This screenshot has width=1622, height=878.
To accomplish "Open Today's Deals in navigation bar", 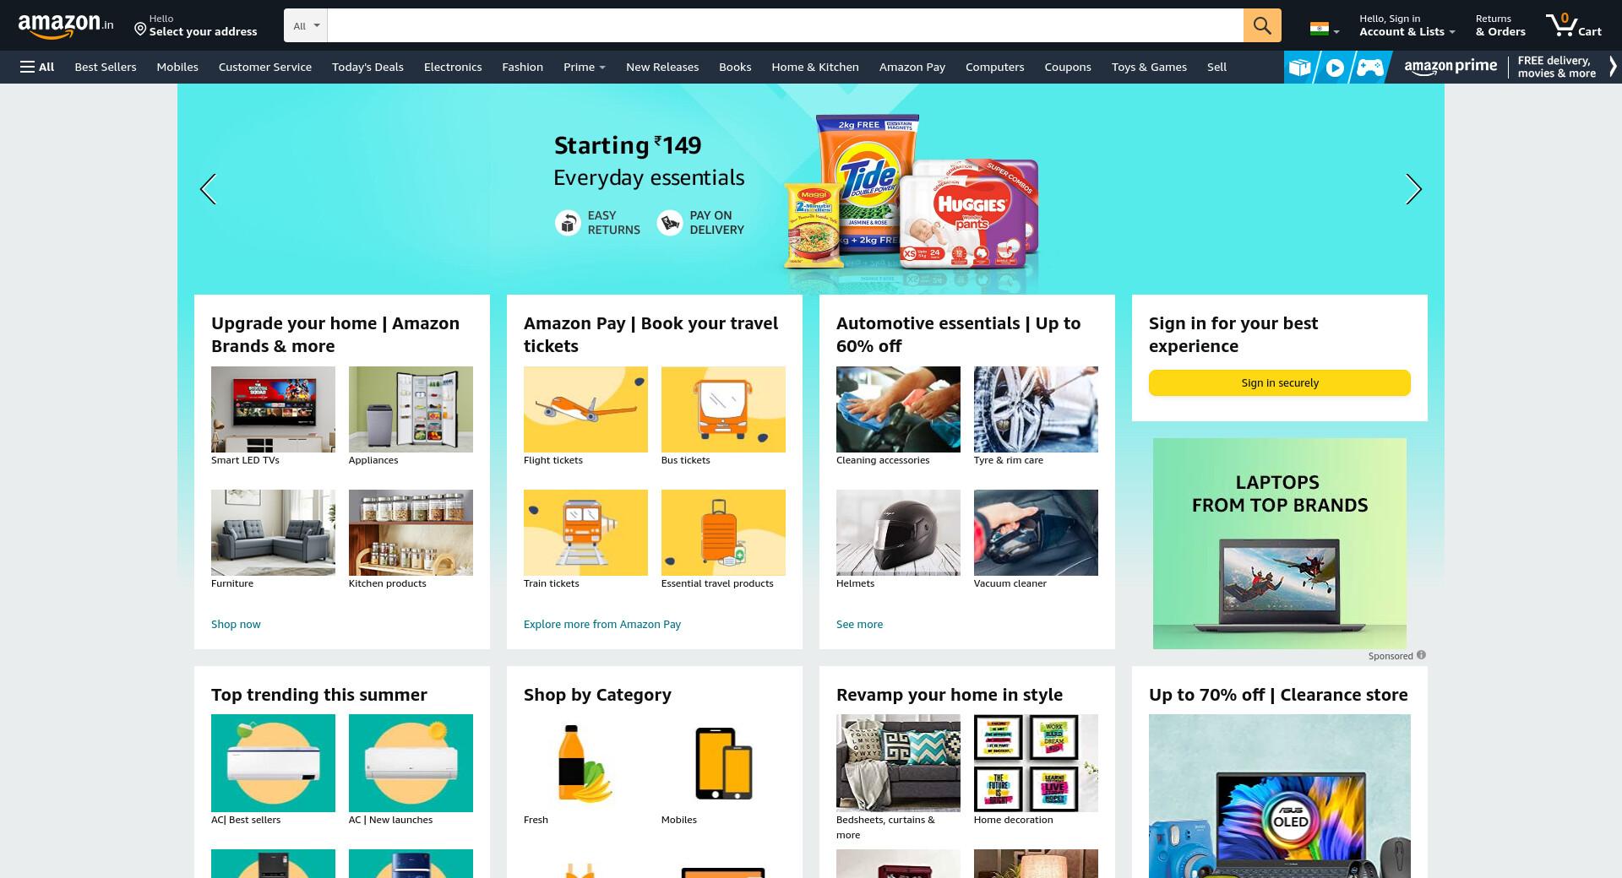I will click(x=367, y=67).
